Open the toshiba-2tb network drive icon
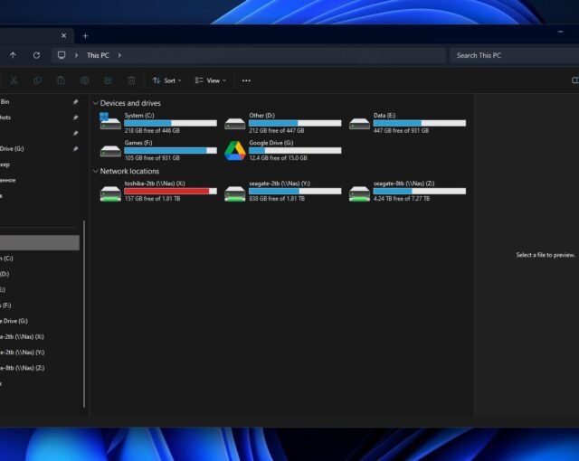The width and height of the screenshot is (579, 461). pos(110,193)
